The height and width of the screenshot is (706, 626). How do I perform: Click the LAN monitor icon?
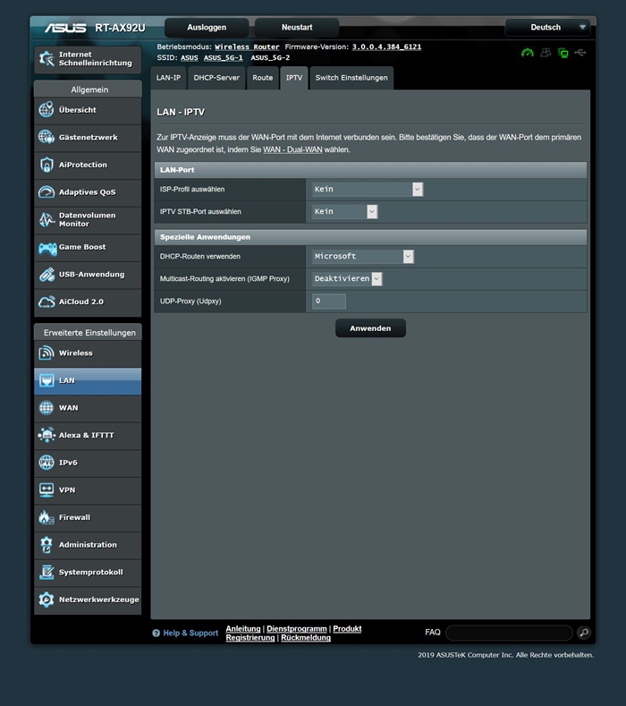click(47, 380)
